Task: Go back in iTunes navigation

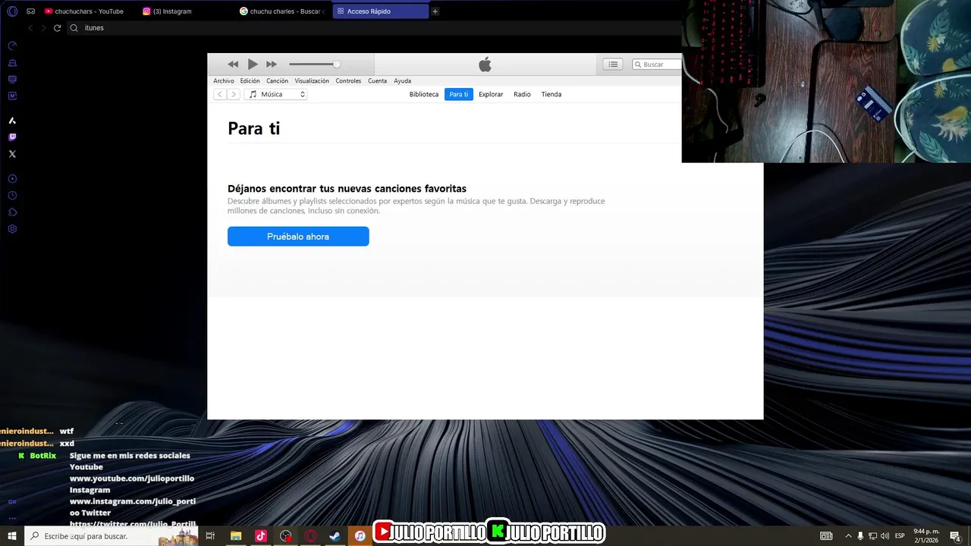Action: pyautogui.click(x=220, y=95)
